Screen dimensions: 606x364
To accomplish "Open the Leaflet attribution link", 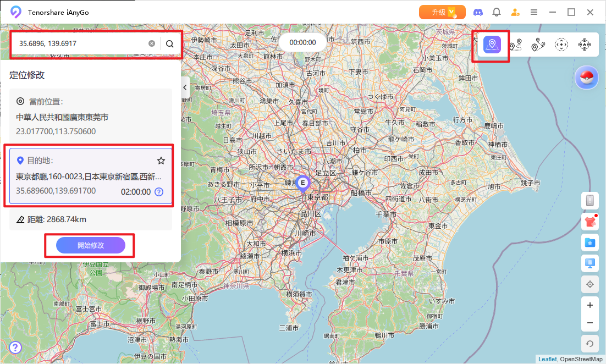I will (547, 360).
